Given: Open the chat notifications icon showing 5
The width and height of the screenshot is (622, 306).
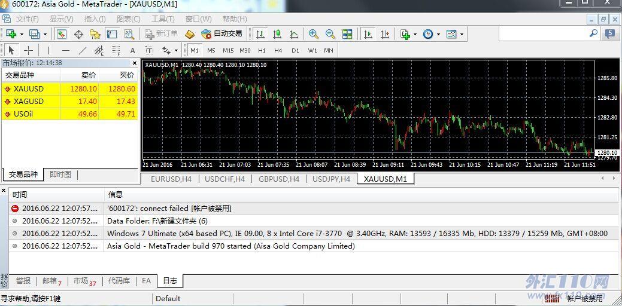Looking at the screenshot, I should (x=610, y=33).
